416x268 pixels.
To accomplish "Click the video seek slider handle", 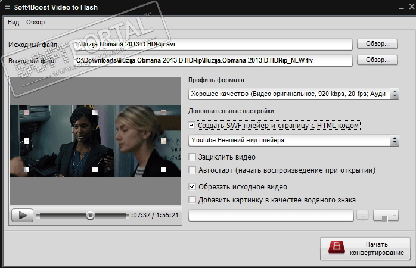I will [90, 216].
